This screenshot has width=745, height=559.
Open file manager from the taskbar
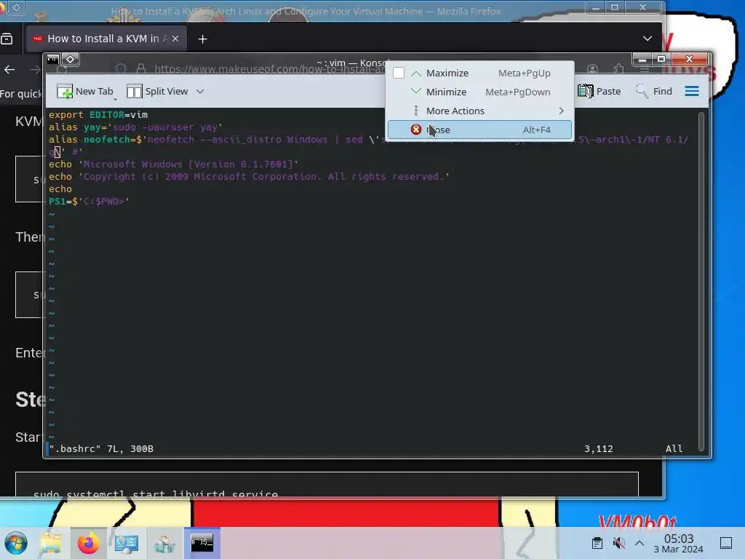51,543
